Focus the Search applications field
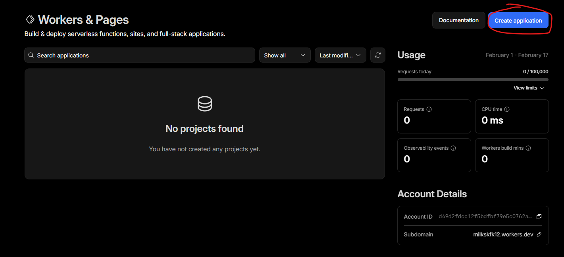Screen dimensions: 564x257 point(140,55)
